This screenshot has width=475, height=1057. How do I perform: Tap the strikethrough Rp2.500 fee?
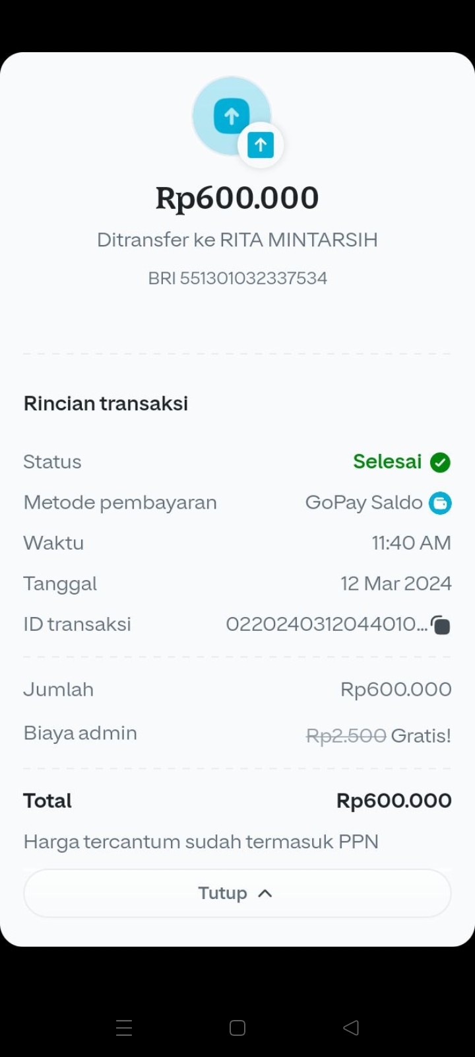coord(346,735)
